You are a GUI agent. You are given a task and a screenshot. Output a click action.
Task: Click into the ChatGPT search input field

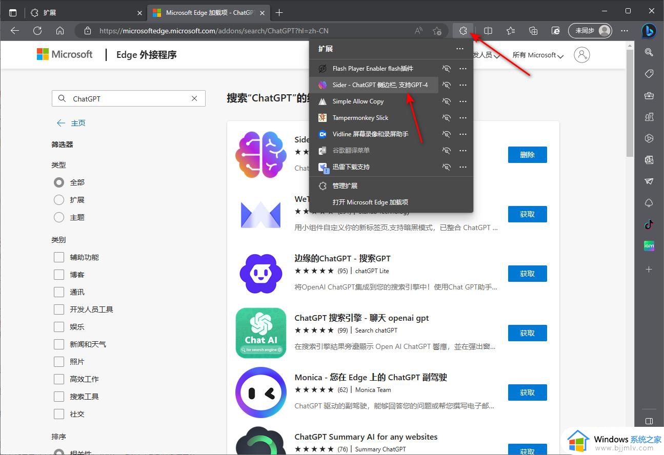tap(128, 98)
